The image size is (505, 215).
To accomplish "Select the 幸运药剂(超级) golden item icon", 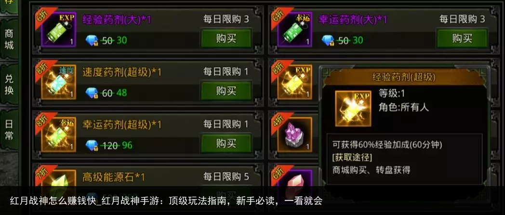I will tap(59, 134).
